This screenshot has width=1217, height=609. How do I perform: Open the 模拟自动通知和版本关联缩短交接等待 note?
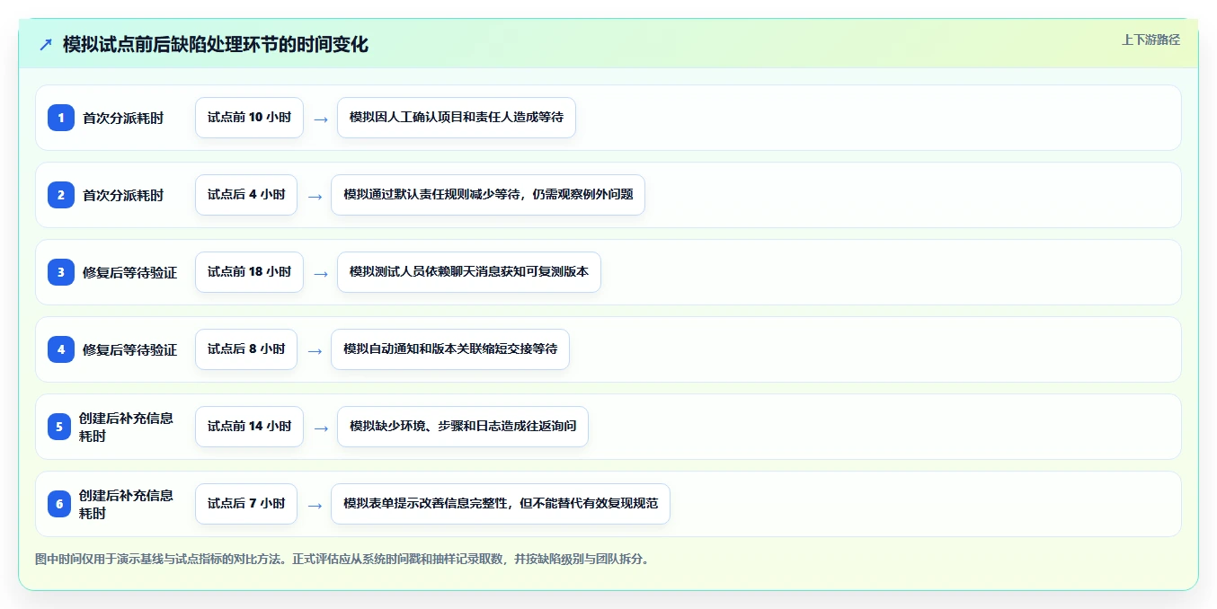(x=450, y=349)
